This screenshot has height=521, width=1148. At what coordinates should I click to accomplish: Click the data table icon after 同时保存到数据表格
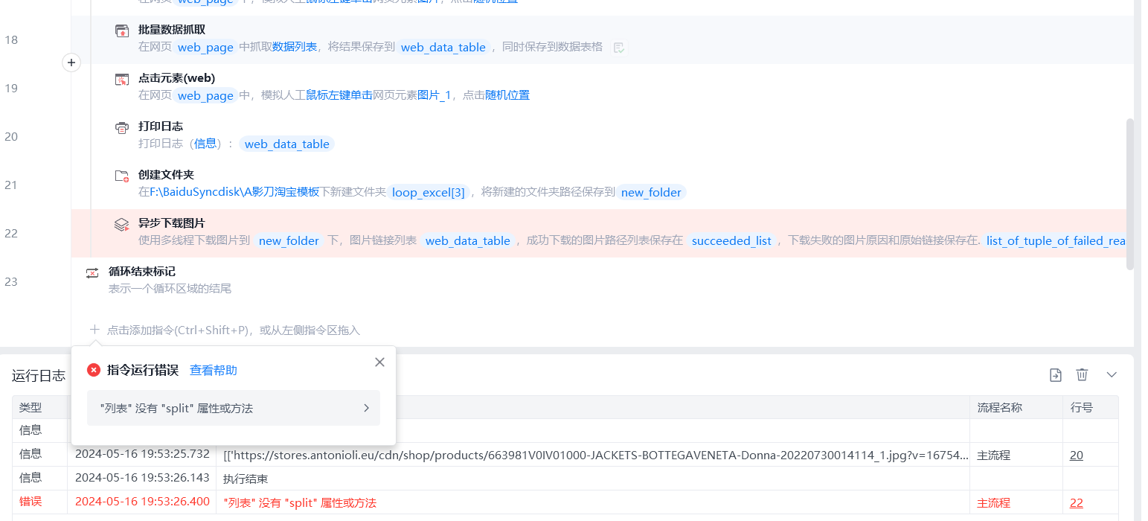click(x=618, y=48)
